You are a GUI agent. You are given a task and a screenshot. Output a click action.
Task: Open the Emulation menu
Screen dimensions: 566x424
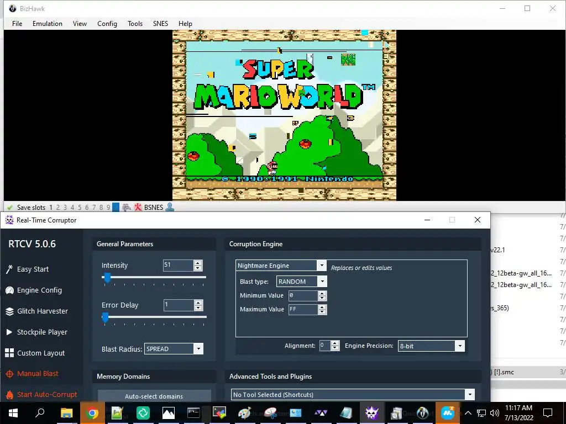[48, 23]
